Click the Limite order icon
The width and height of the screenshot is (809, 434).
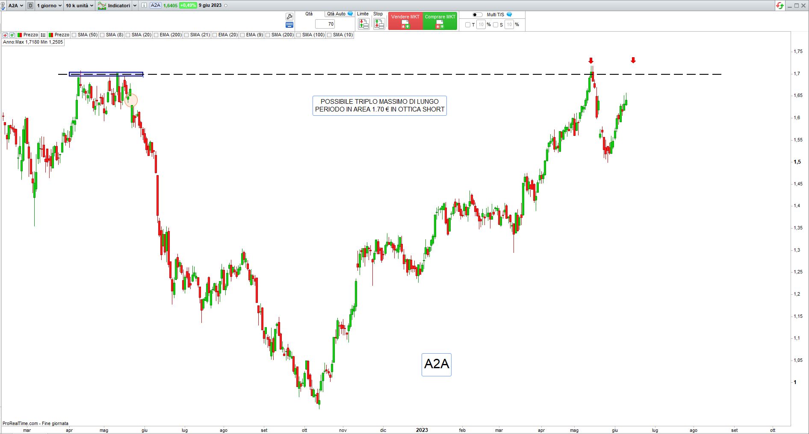click(363, 24)
